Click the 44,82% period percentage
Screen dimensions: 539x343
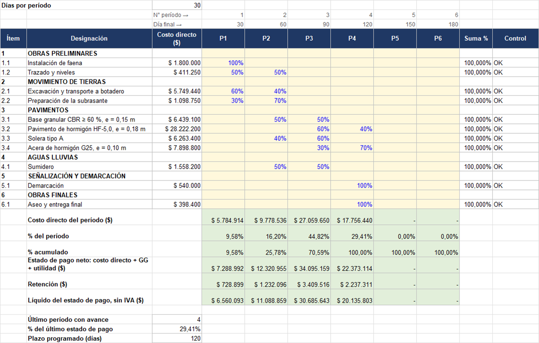[x=309, y=233]
